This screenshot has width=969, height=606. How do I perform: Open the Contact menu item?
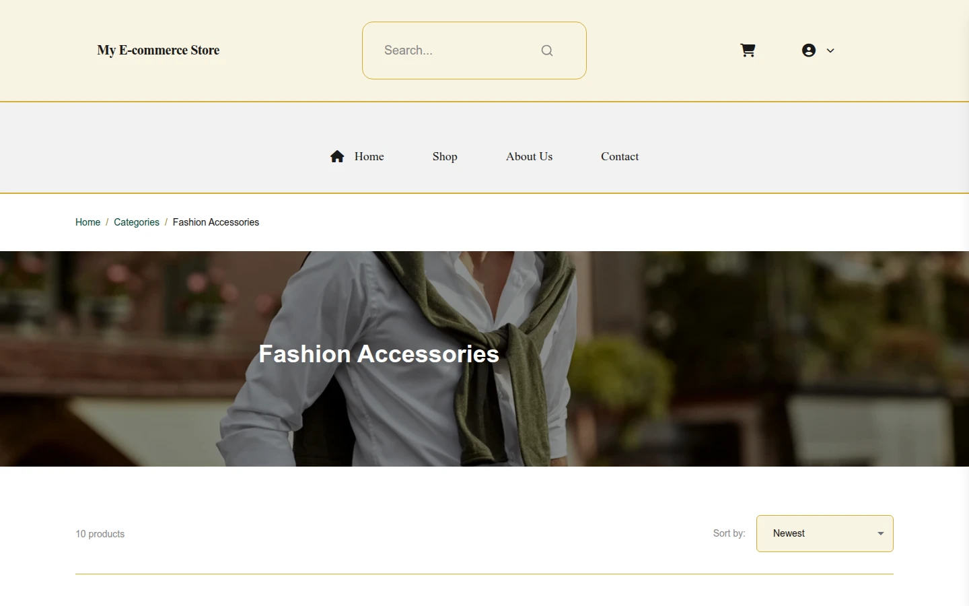point(620,156)
